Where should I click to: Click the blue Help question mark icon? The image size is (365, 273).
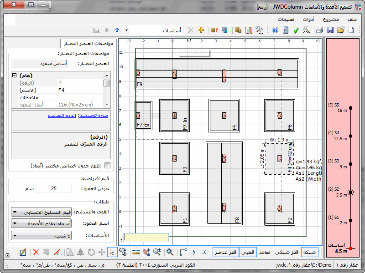(275, 30)
